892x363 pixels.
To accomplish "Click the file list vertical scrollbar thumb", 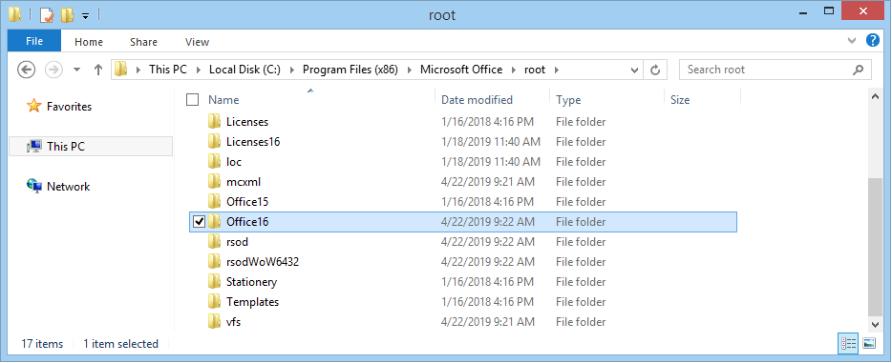I will click(x=876, y=247).
